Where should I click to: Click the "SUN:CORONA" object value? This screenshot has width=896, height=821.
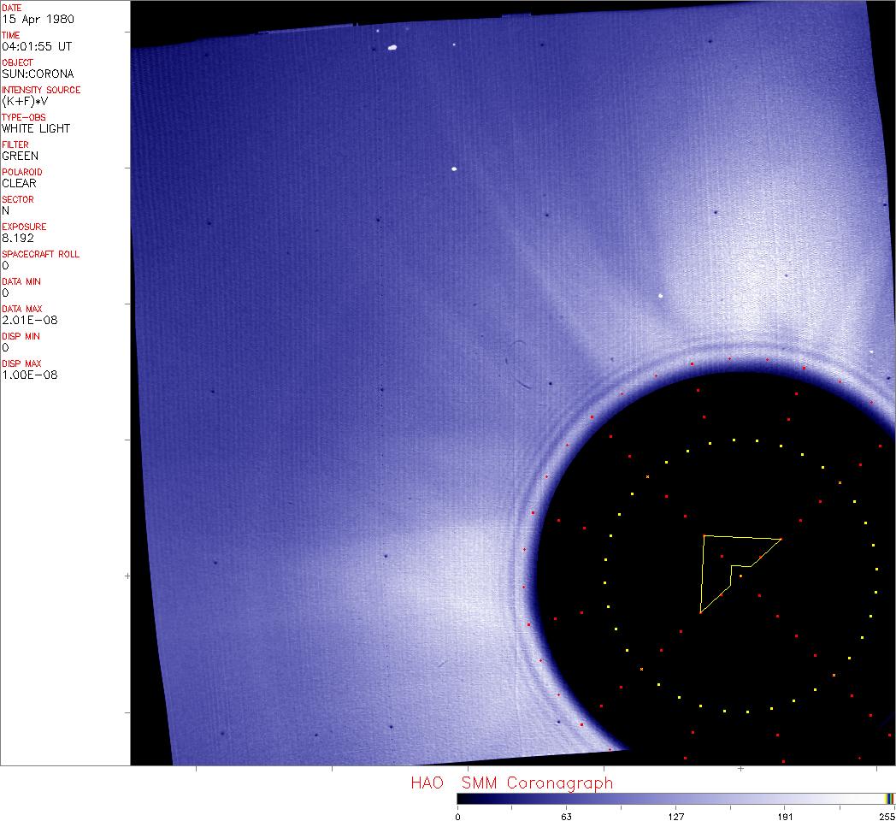coord(38,74)
